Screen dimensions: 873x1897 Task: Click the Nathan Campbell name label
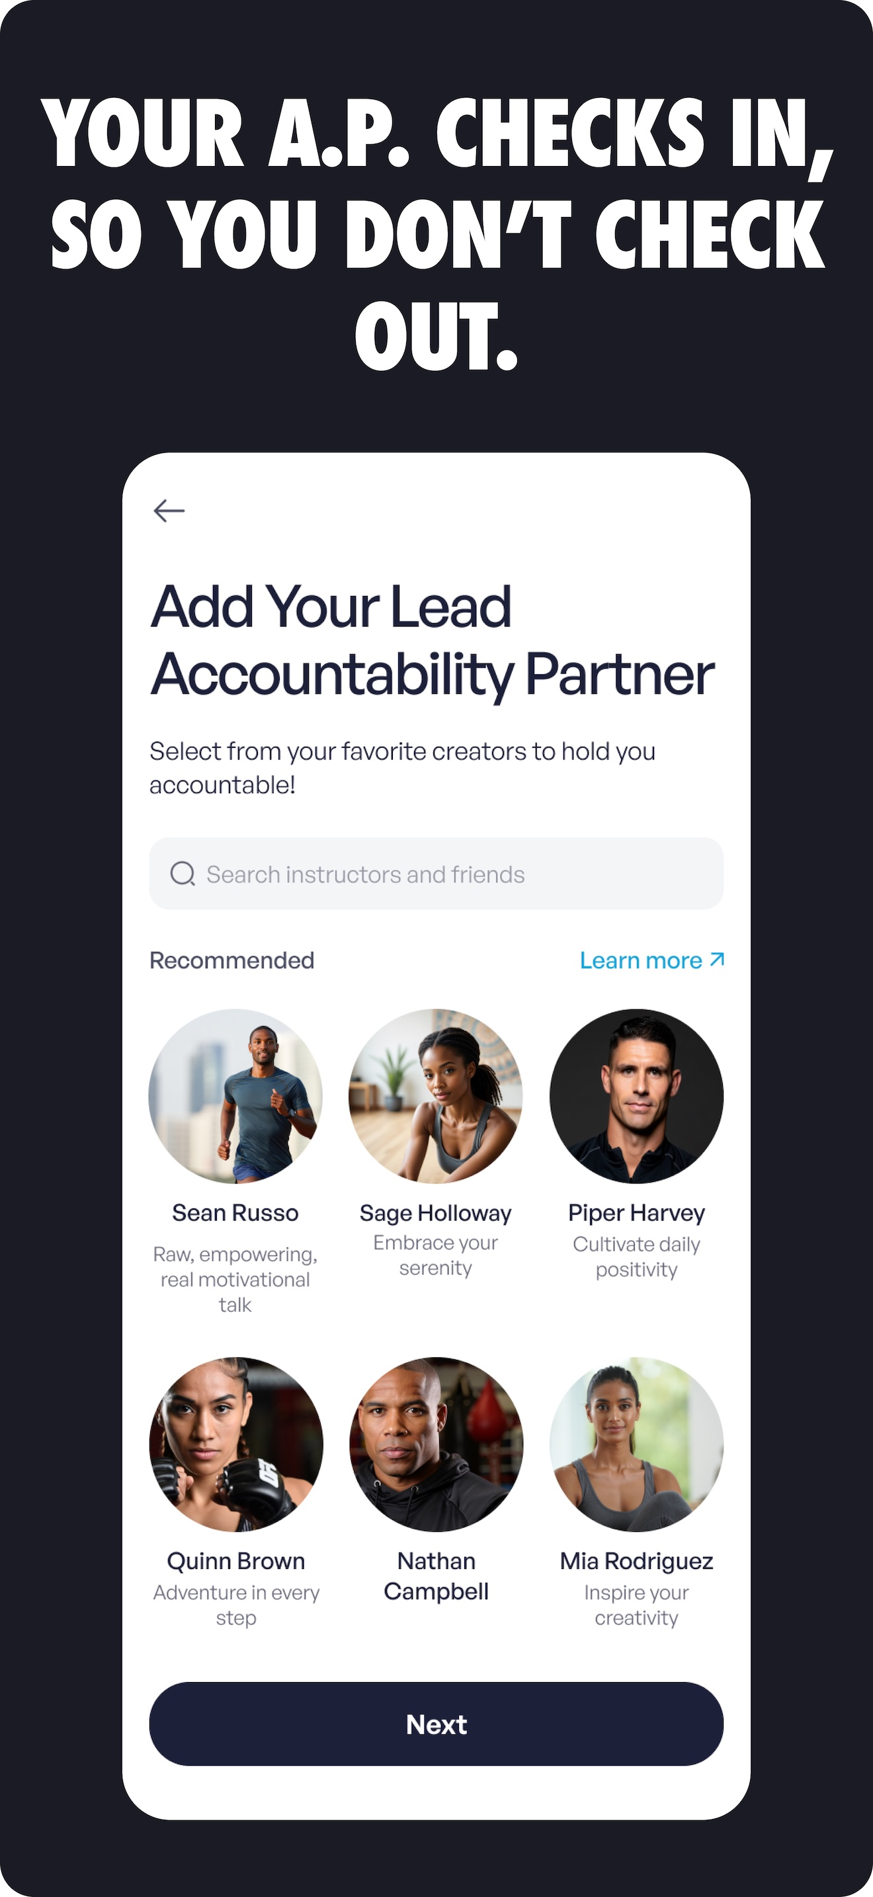436,1576
